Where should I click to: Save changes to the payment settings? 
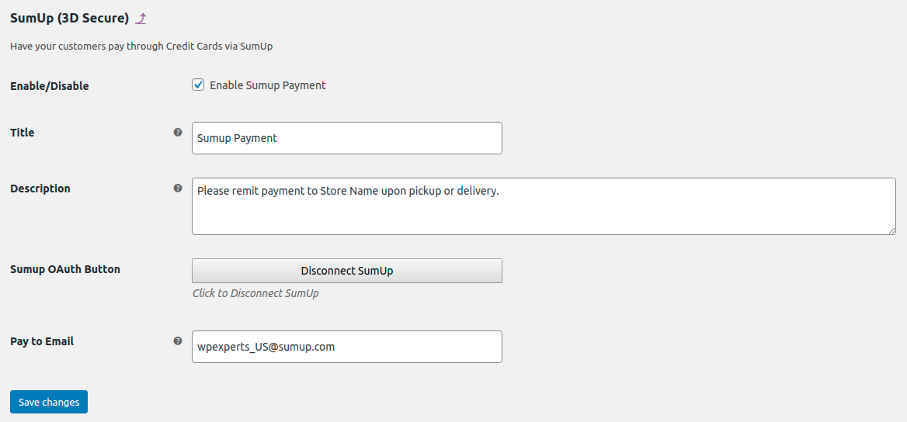pyautogui.click(x=49, y=402)
